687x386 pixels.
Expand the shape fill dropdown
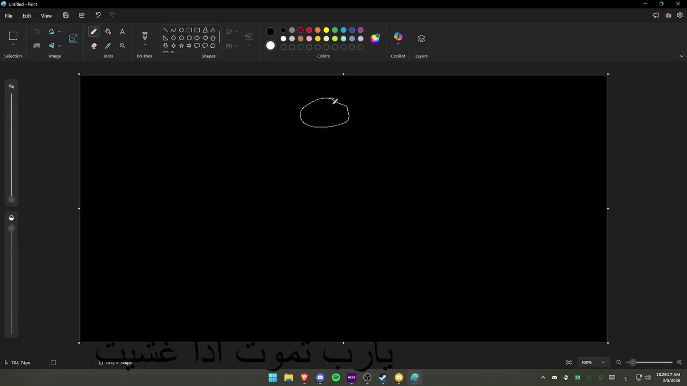pyautogui.click(x=237, y=46)
